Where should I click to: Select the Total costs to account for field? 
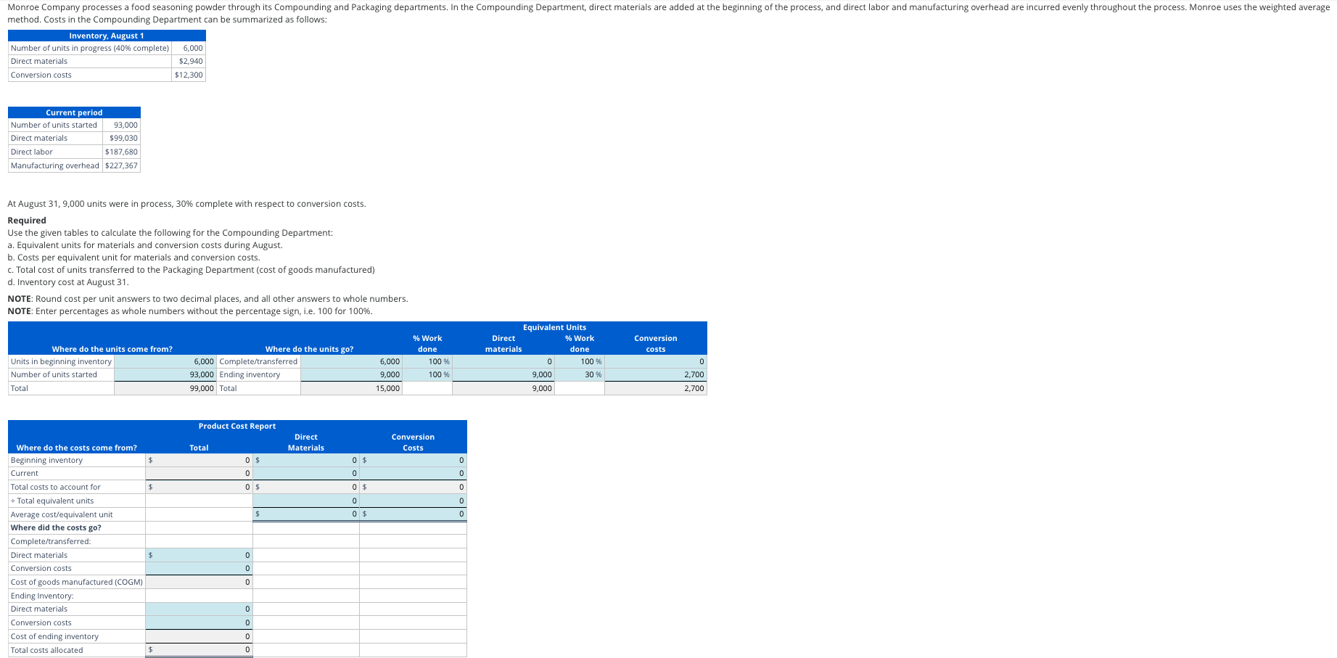pyautogui.click(x=198, y=487)
